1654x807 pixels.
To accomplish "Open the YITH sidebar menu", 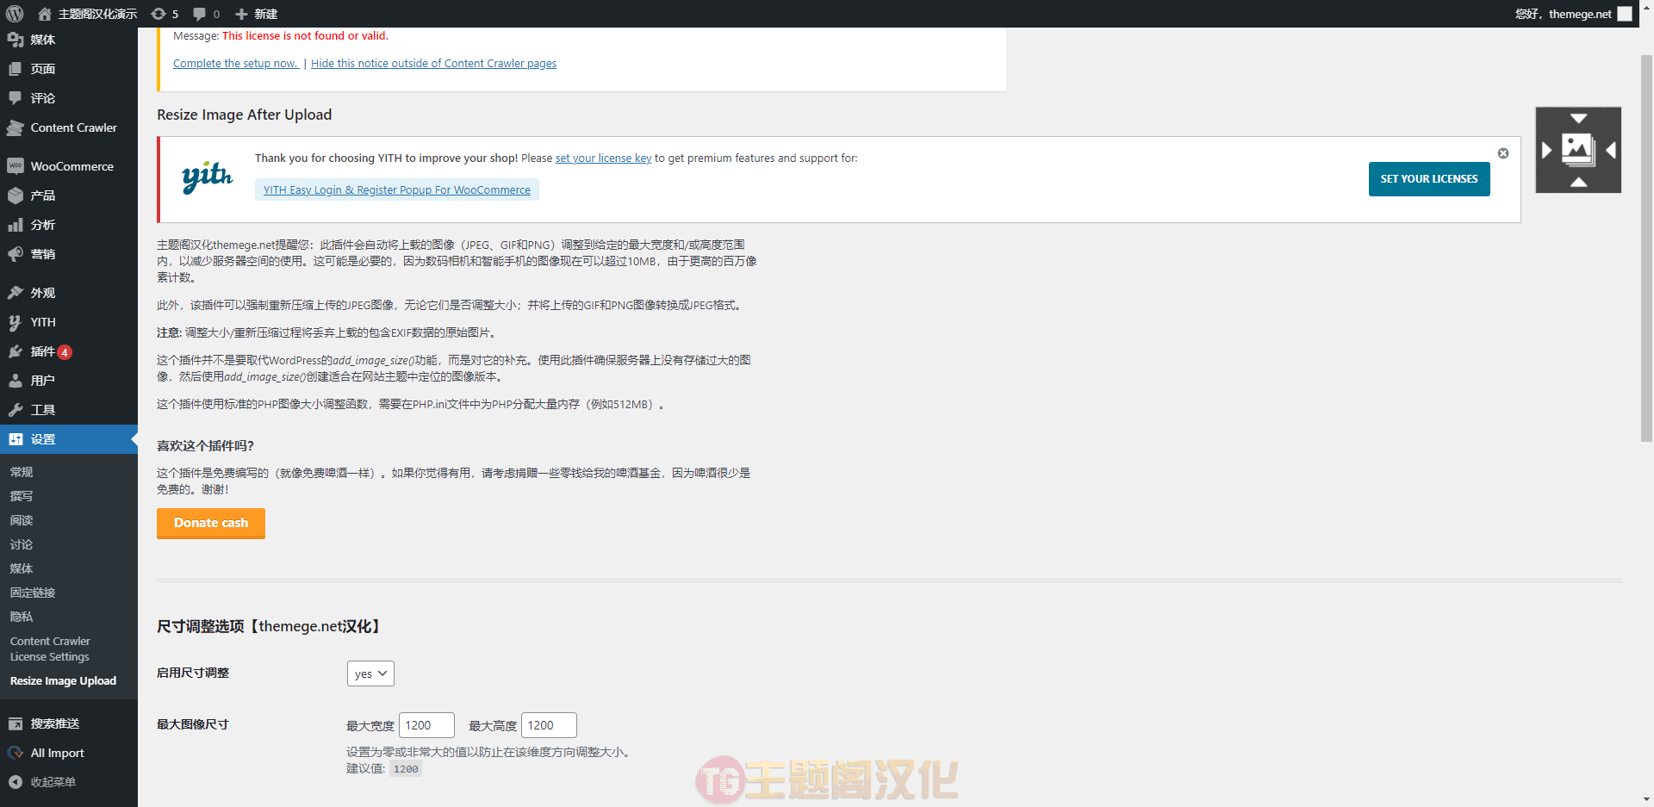I will (69, 322).
